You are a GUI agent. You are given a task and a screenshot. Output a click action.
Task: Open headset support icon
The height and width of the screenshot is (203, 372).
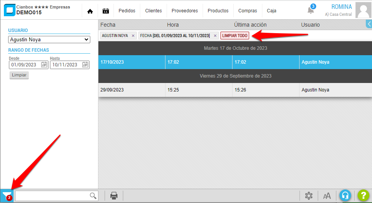(345, 196)
